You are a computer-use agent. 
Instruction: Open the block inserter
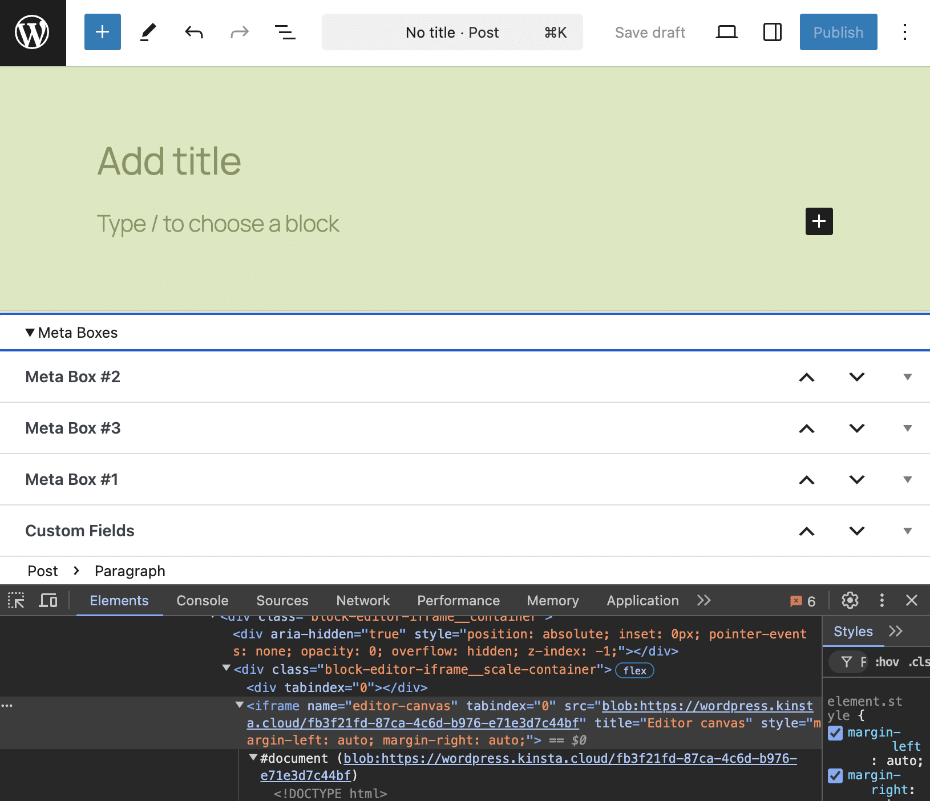coord(102,32)
